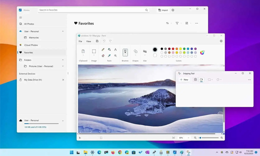Select the Eraser tool in Paint
260x156 pixels.
tap(103, 56)
